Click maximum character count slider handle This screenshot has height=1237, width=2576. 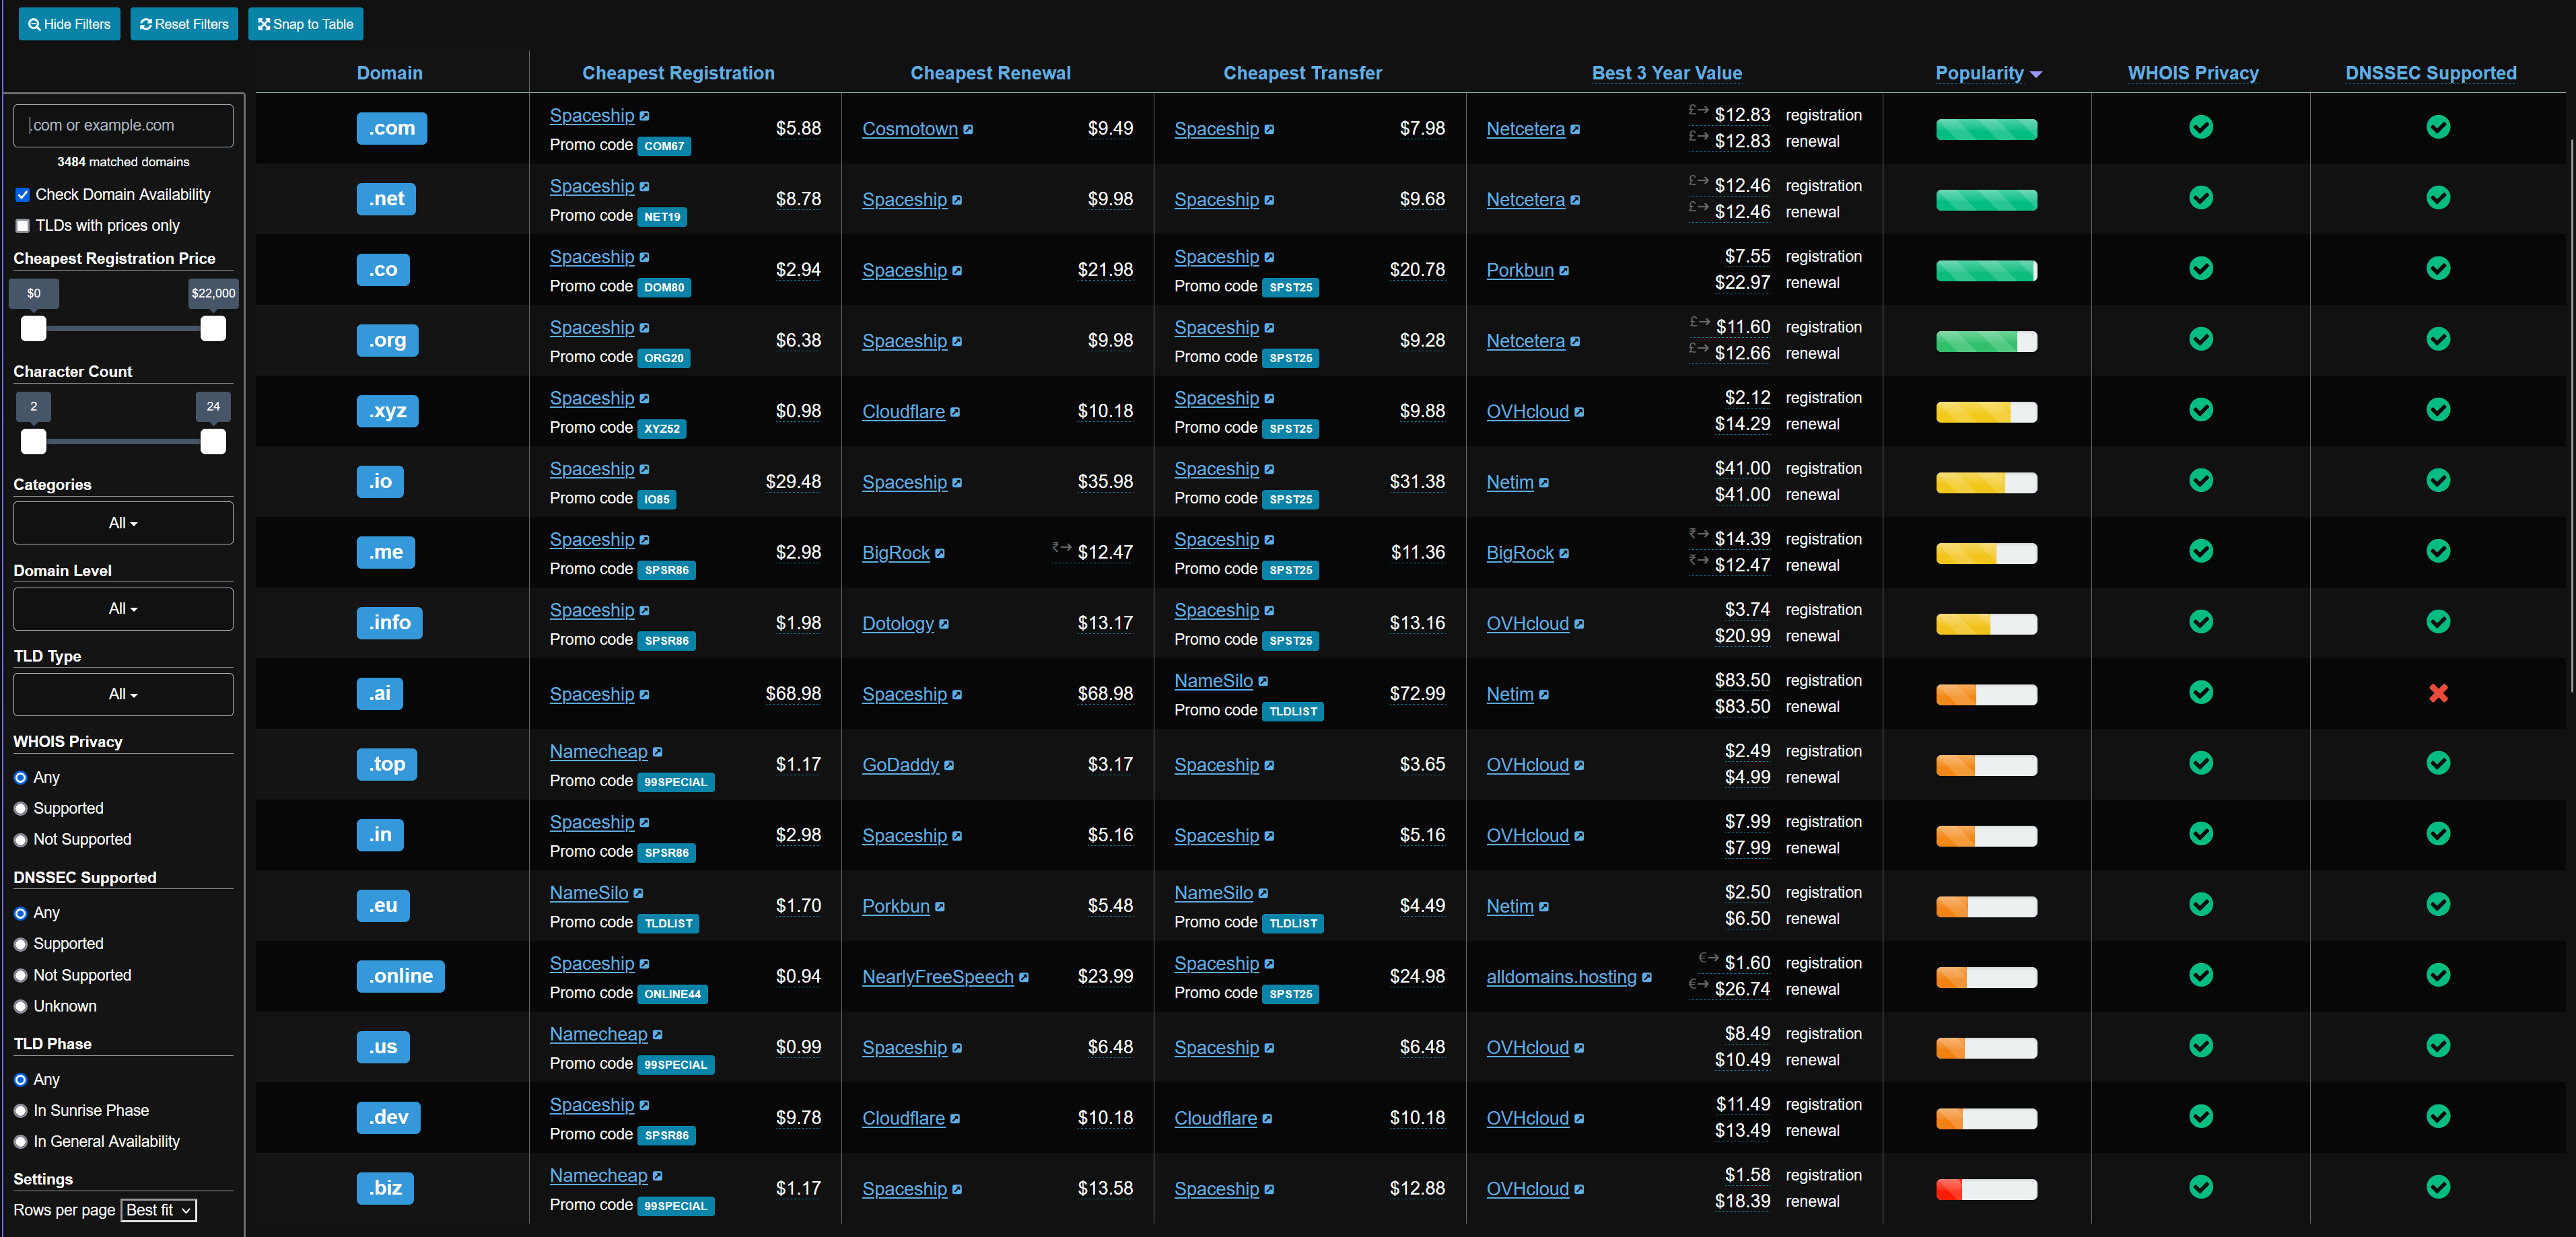point(213,442)
